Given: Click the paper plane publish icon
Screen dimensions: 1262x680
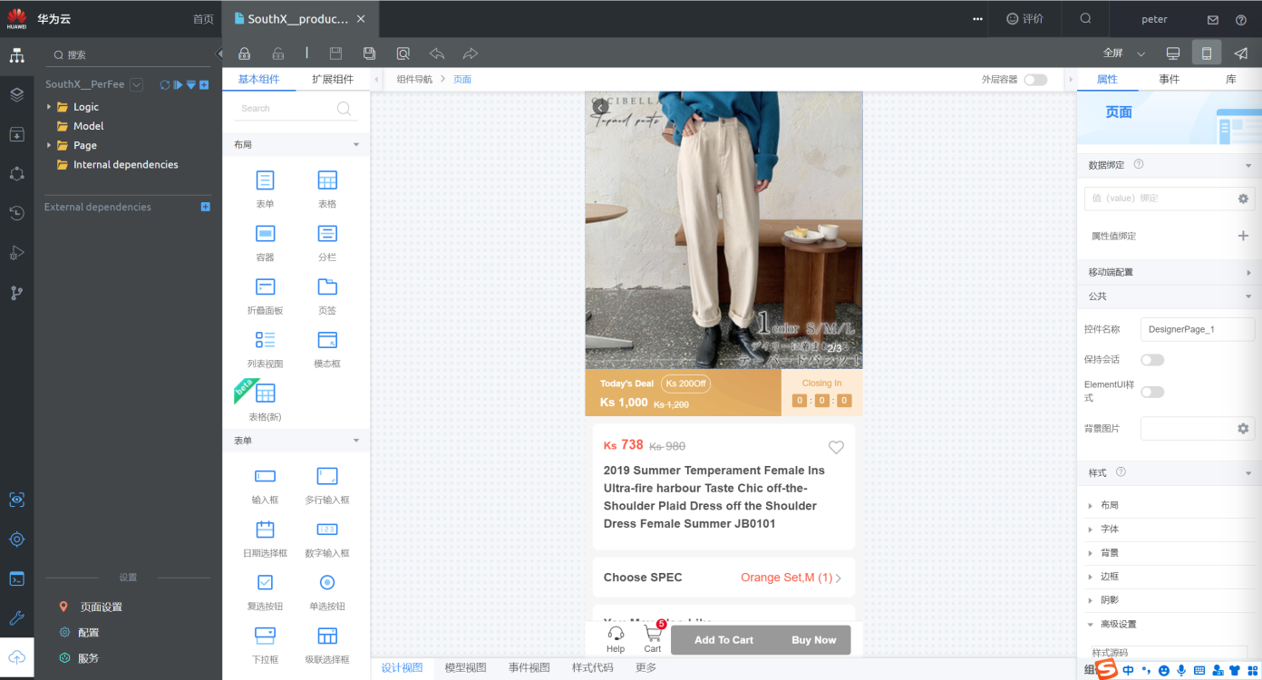Looking at the screenshot, I should [x=1240, y=53].
